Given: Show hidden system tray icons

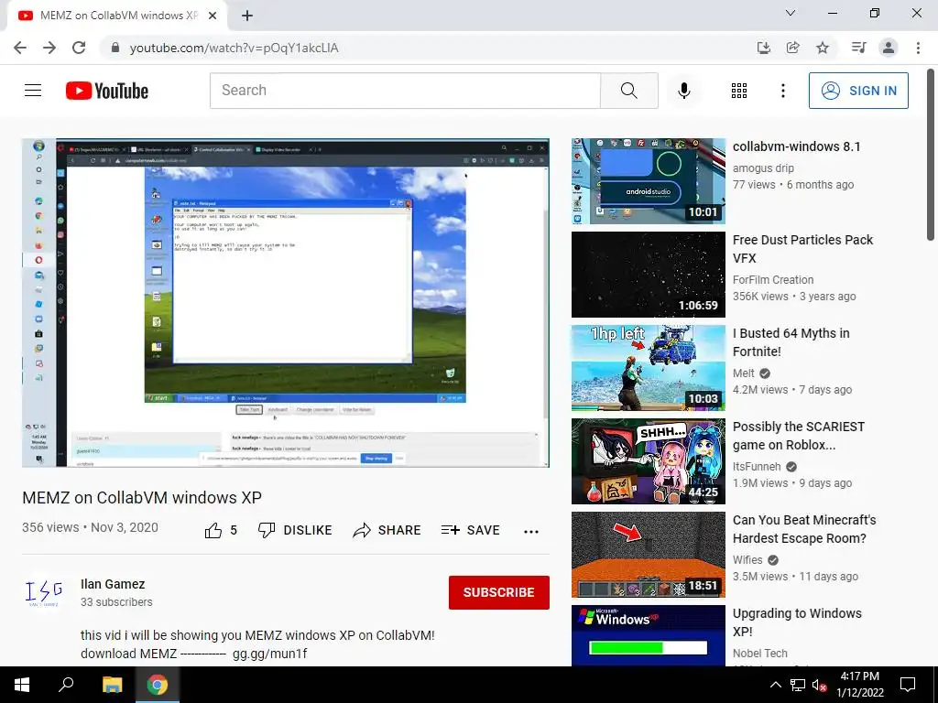Looking at the screenshot, I should coord(775,685).
